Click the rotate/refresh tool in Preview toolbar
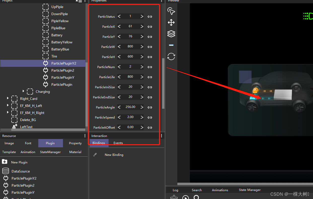 click(171, 56)
